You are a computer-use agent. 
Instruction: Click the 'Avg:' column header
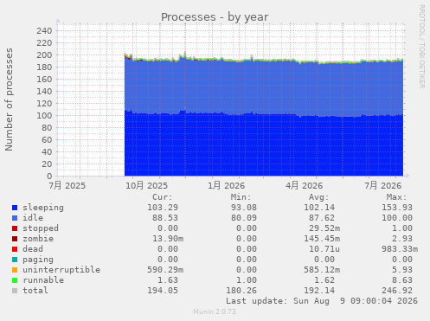point(318,197)
